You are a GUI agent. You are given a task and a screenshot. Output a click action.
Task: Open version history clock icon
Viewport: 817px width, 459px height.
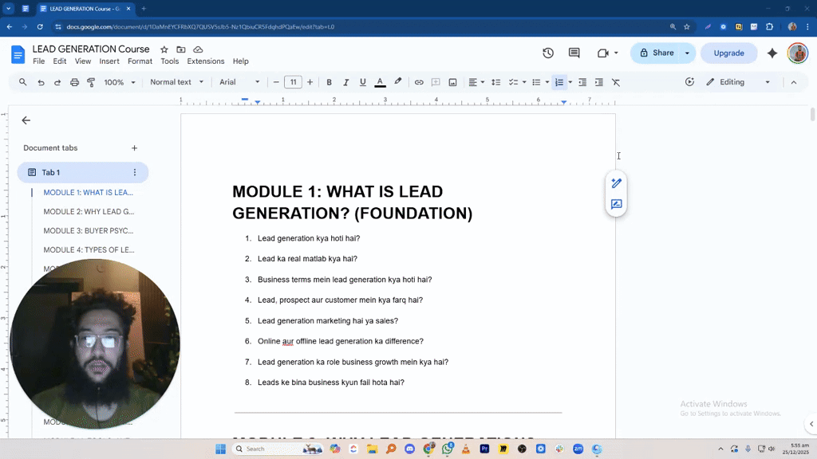(x=547, y=53)
